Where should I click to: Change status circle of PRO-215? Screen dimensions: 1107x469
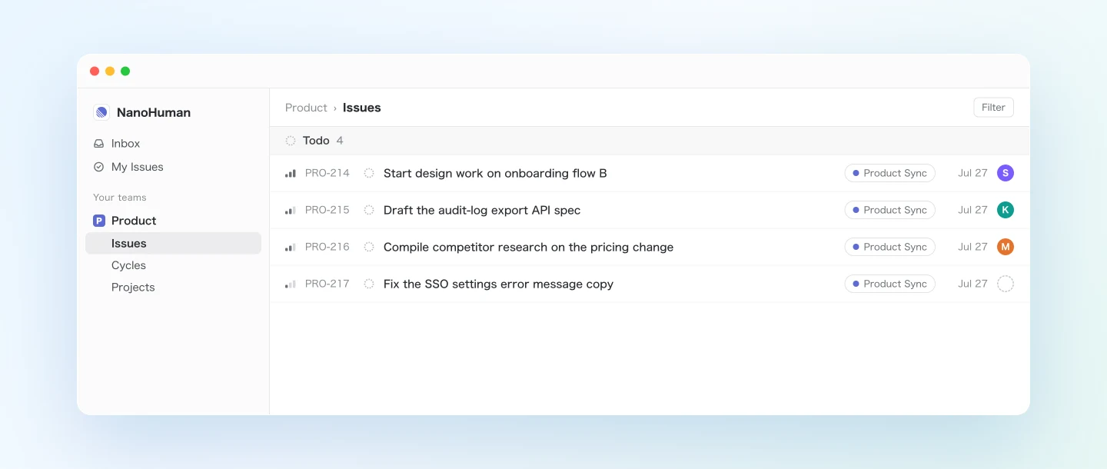click(x=369, y=210)
